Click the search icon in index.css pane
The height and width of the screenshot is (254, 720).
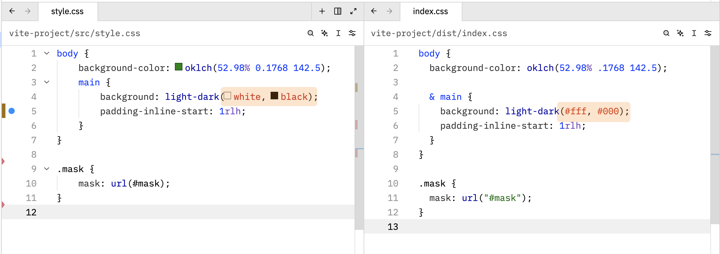(x=666, y=33)
